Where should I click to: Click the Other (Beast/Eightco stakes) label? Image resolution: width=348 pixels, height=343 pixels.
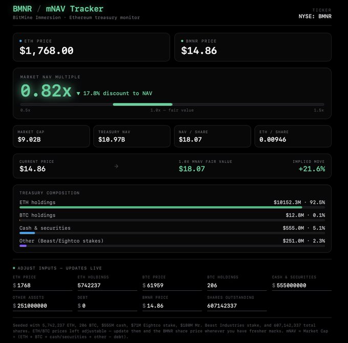61,241
